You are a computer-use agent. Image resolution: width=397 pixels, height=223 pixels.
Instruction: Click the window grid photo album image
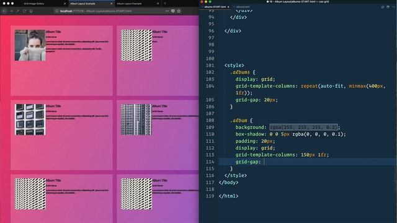pyautogui.click(x=30, y=120)
